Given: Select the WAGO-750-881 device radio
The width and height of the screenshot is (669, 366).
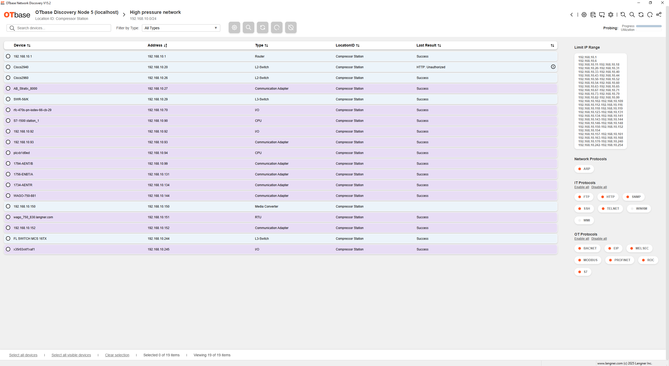Looking at the screenshot, I should [x=8, y=196].
